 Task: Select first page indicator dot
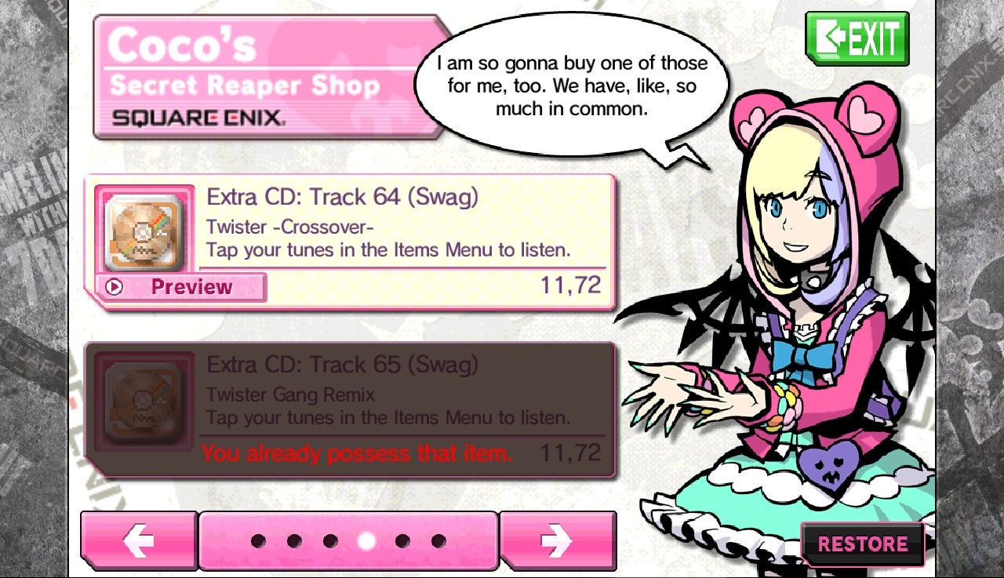pyautogui.click(x=258, y=541)
